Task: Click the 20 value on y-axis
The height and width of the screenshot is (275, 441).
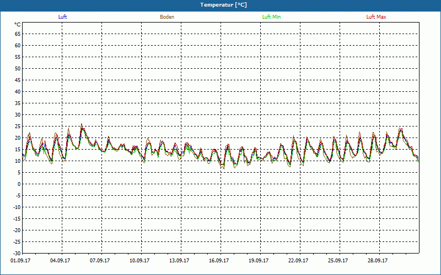Action: 18,138
